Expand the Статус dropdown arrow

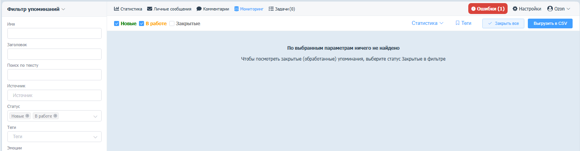(95, 116)
